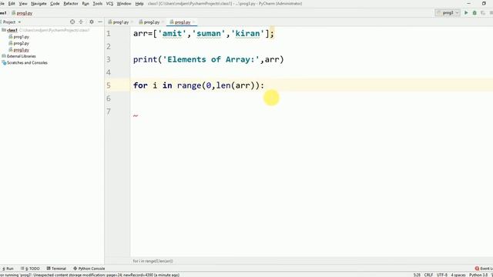Open the Code menu

[55, 4]
